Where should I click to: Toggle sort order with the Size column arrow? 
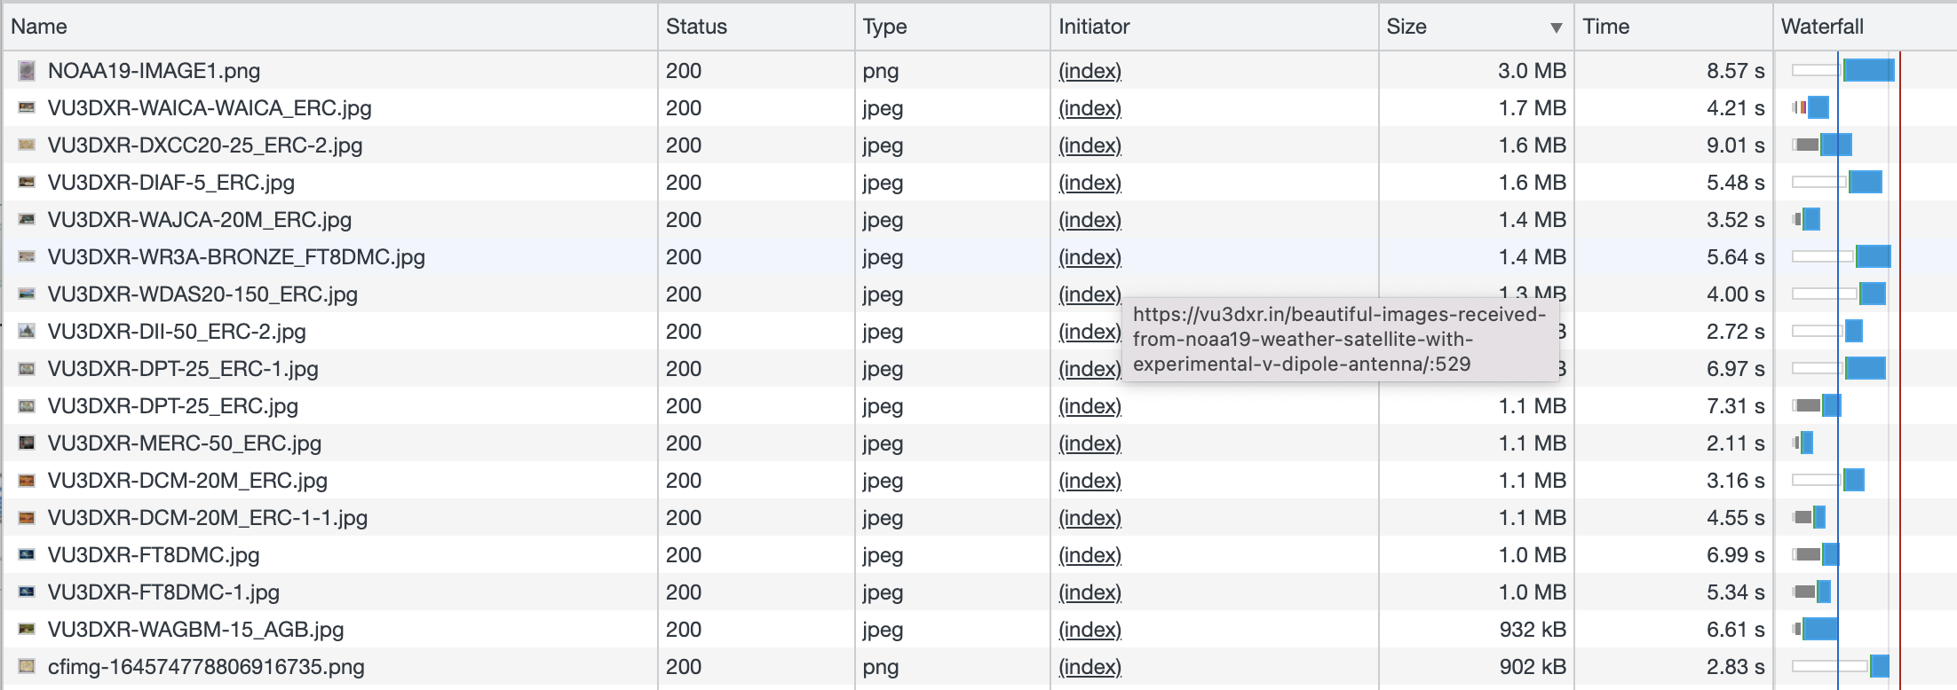coord(1556,27)
